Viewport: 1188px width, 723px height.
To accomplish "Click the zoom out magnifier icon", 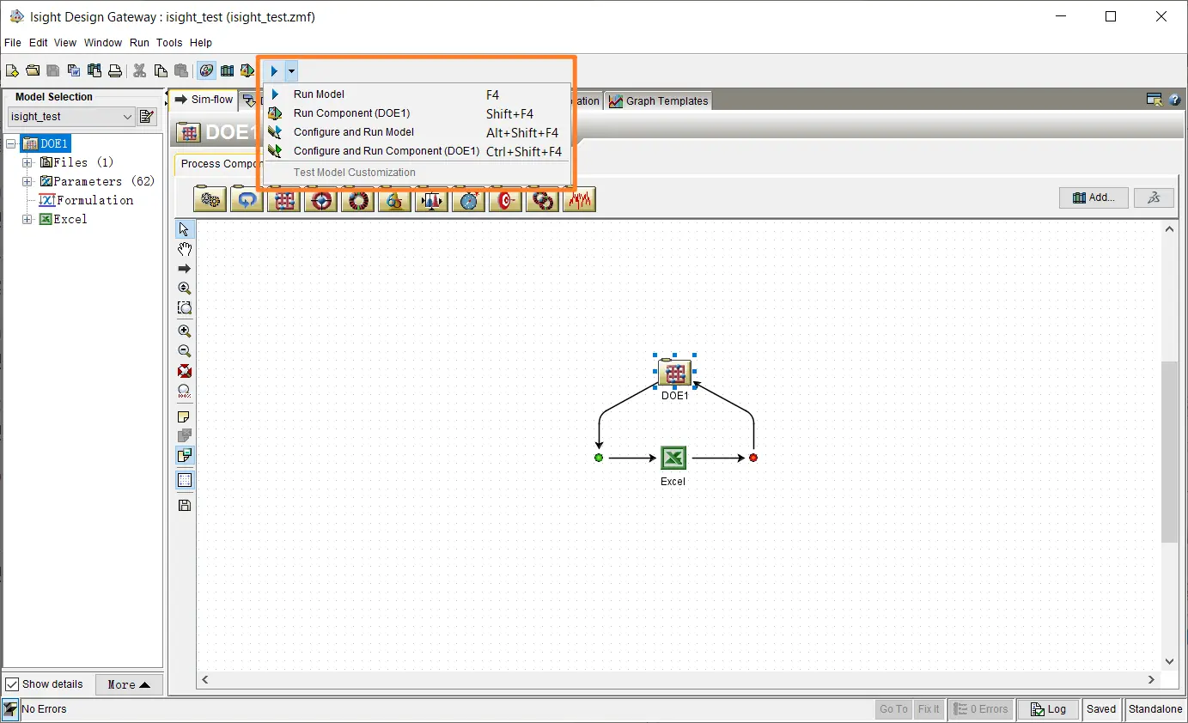I will click(x=184, y=351).
